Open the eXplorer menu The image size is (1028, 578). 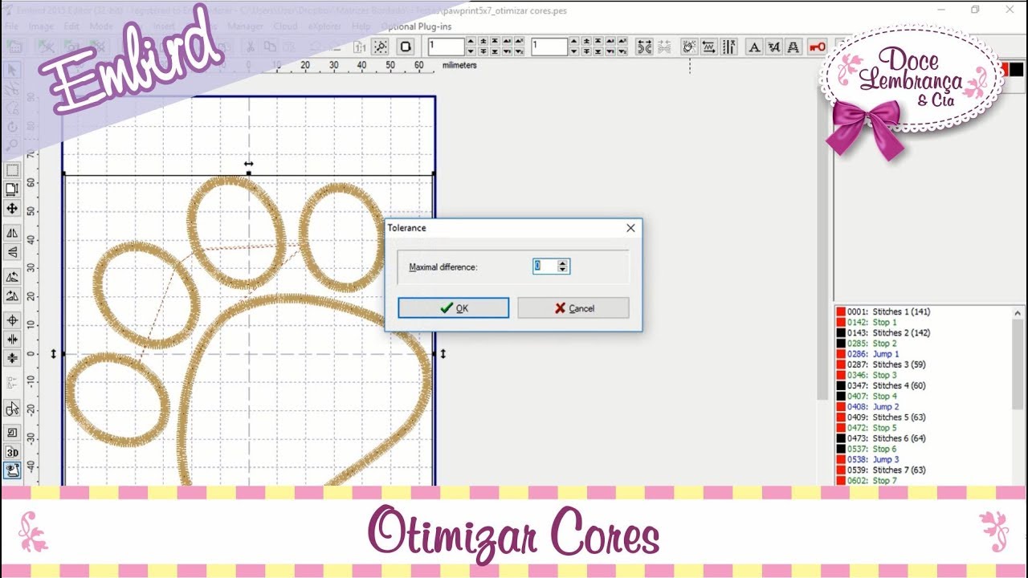pos(324,26)
